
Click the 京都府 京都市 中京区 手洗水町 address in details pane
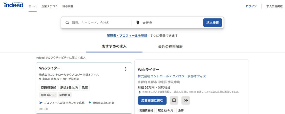coord(159,82)
